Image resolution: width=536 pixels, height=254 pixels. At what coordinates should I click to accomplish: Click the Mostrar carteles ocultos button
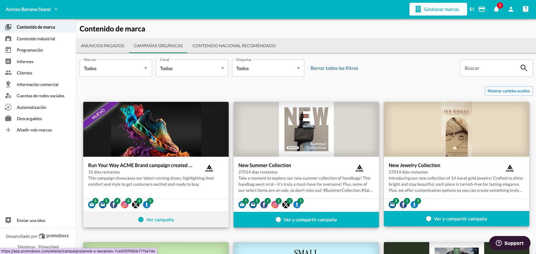click(509, 91)
